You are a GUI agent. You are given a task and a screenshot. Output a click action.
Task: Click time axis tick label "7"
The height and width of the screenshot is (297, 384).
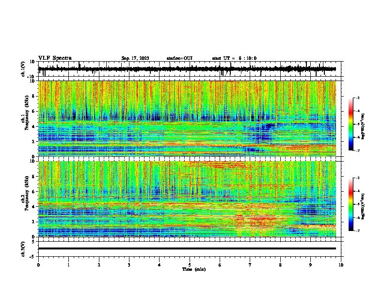pos(250,265)
